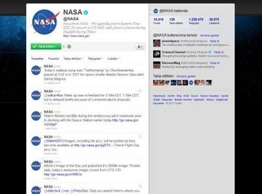Image resolution: width=262 pixels, height=194 pixels.
Task: Click the green 'Takip ediliyor' following button
Action: click(46, 47)
